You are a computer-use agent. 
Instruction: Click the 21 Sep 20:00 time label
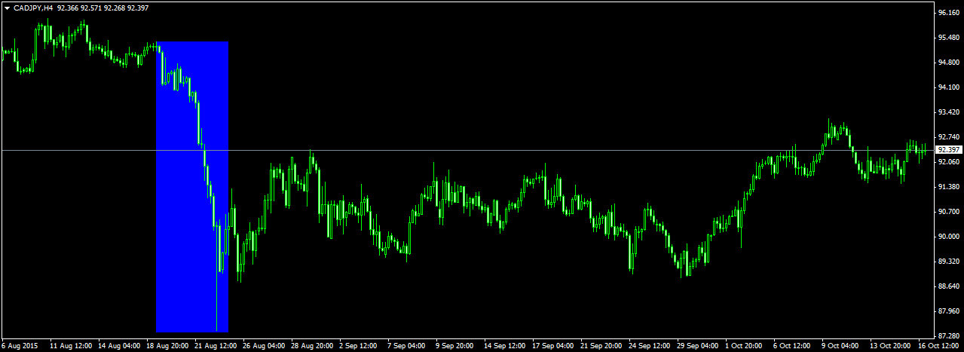[601, 346]
